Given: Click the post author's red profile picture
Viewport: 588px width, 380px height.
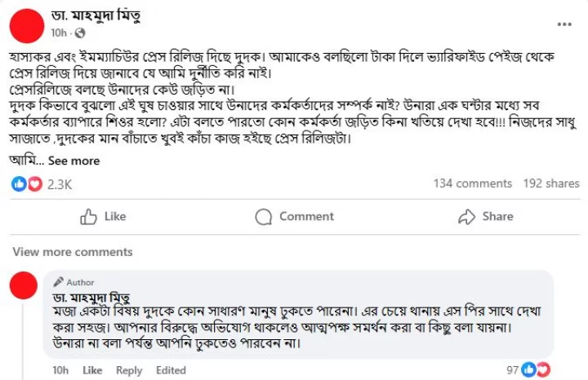Looking at the screenshot, I should point(27,26).
